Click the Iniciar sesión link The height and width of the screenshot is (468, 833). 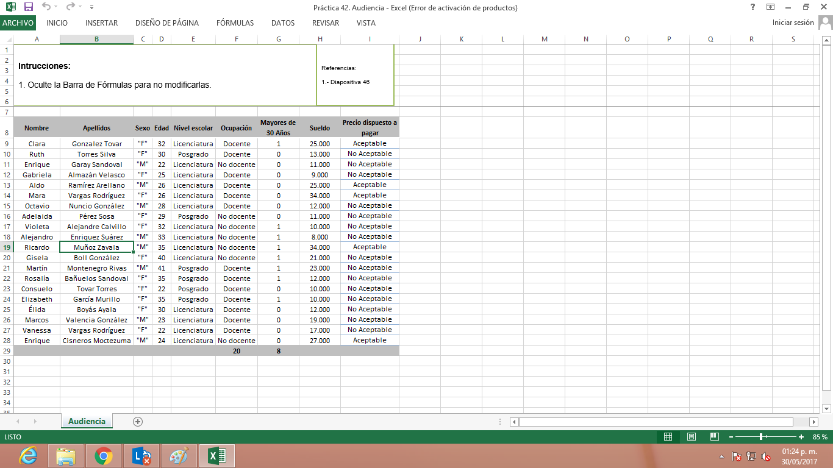tap(793, 23)
